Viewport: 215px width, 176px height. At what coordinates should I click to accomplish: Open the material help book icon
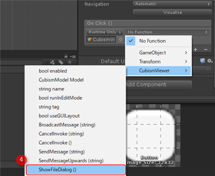202,61
